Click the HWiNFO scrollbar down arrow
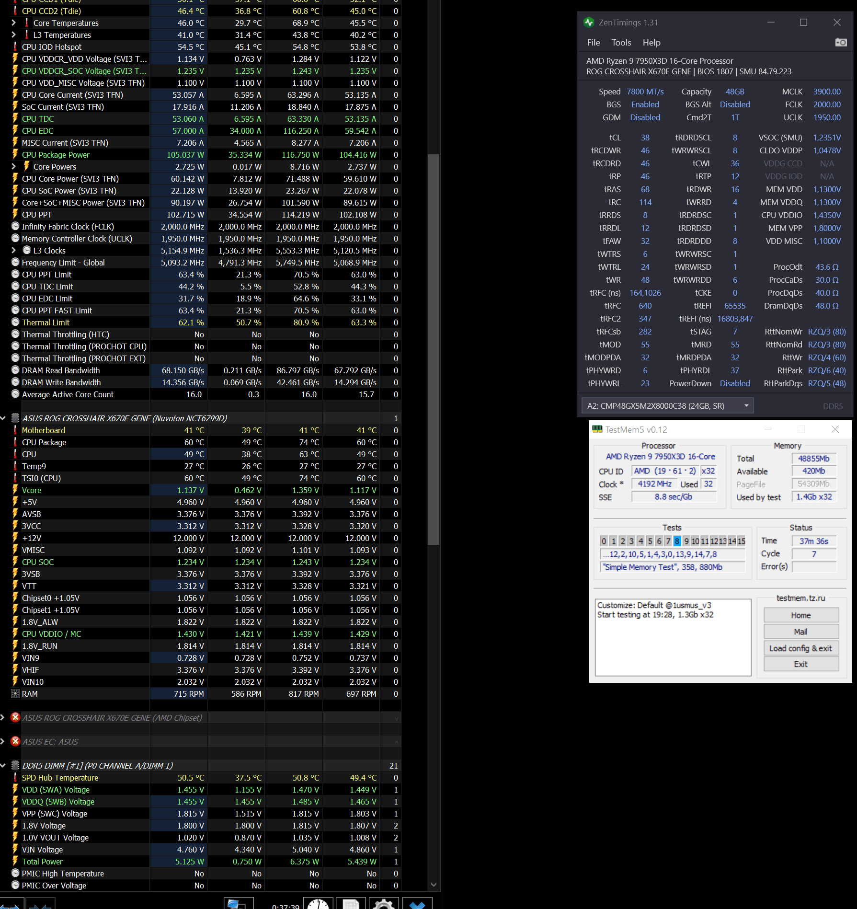Image resolution: width=857 pixels, height=909 pixels. [434, 885]
